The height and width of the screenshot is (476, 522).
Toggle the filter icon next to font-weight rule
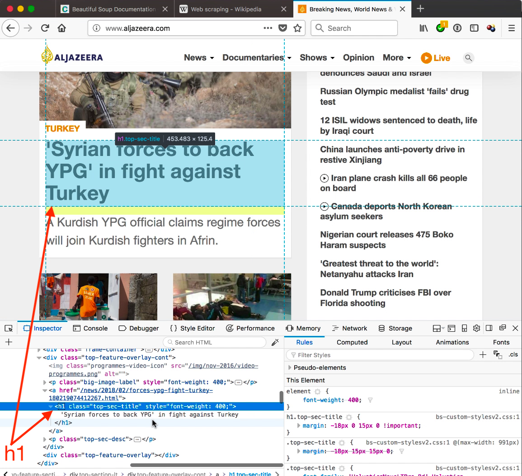(370, 400)
